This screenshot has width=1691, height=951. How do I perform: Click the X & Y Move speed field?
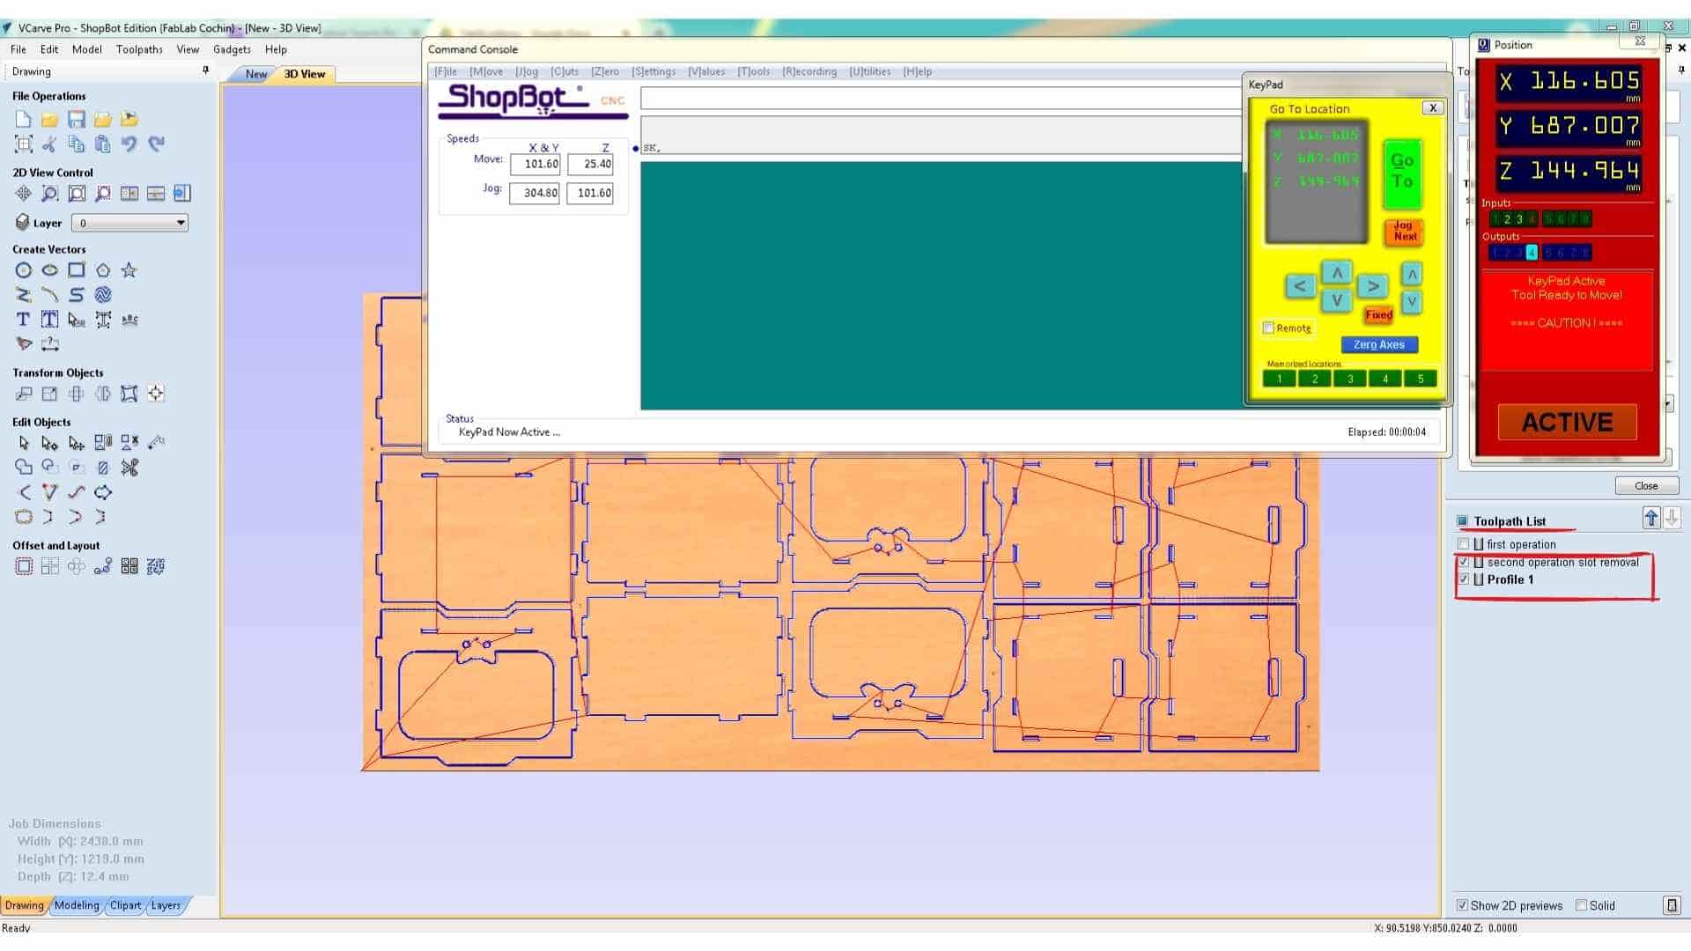535,164
